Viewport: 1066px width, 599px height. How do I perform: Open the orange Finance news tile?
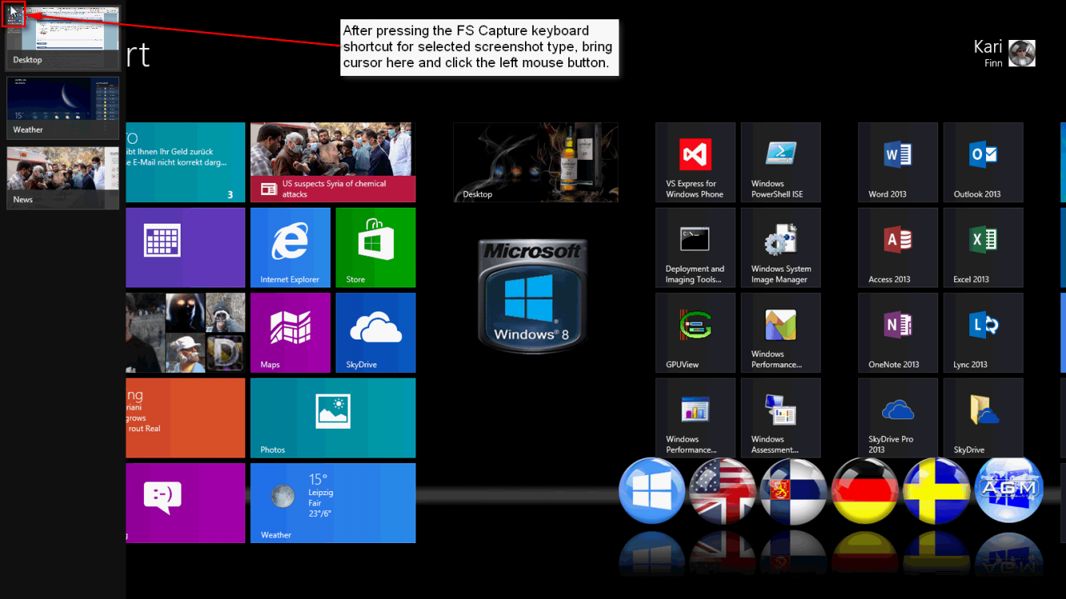(x=185, y=418)
